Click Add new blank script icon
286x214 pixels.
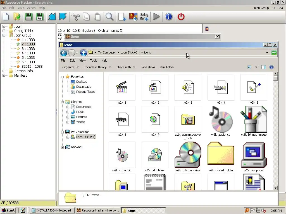(x=122, y=17)
